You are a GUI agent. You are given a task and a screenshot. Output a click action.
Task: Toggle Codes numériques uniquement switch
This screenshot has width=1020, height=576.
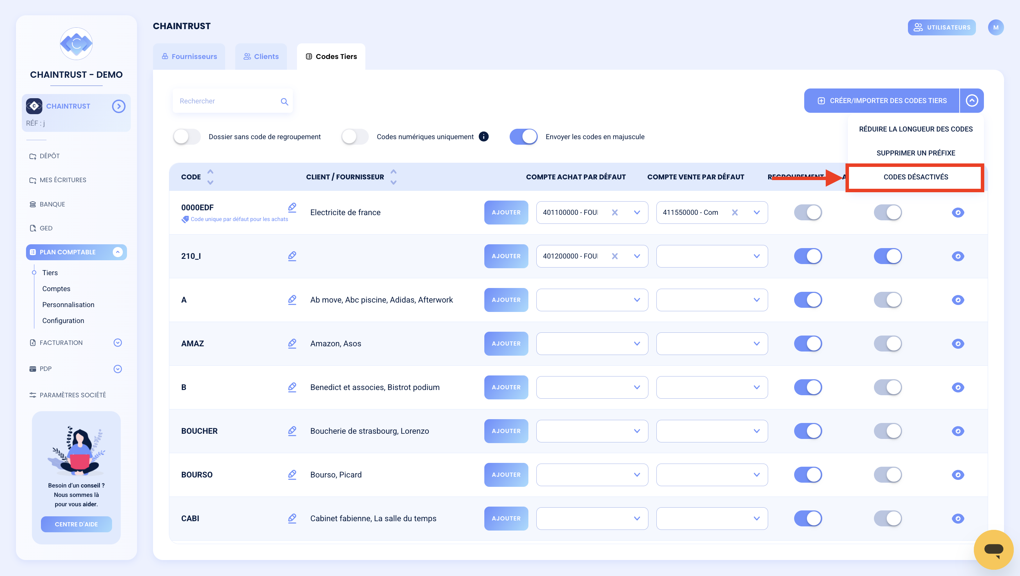tap(355, 137)
